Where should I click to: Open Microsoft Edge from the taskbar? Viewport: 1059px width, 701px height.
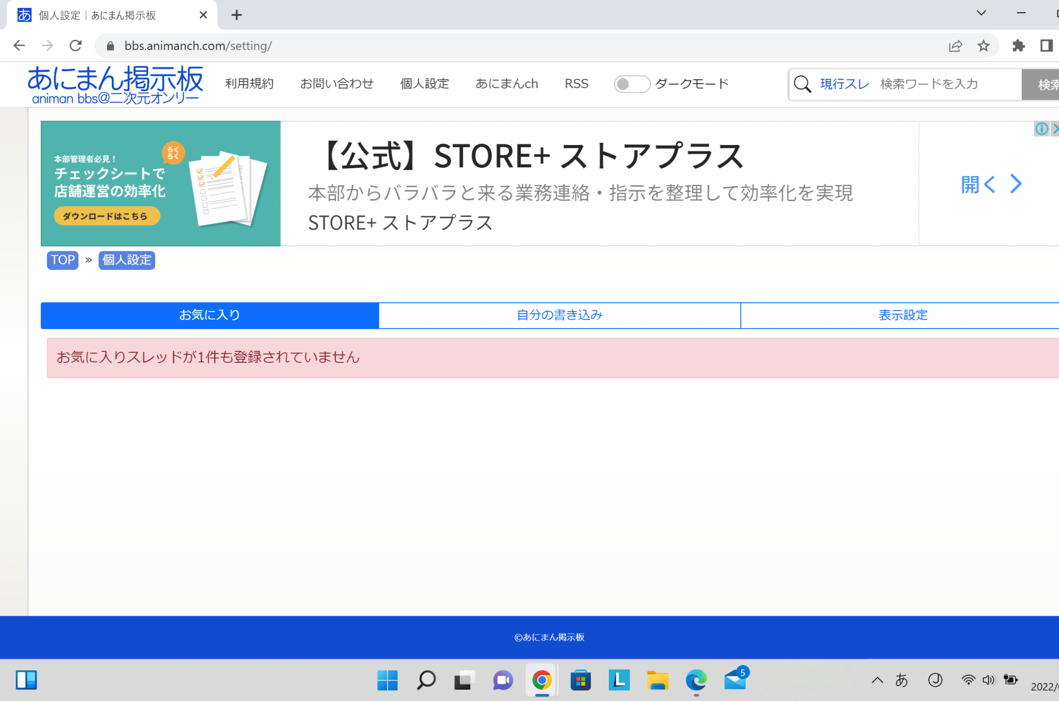696,680
